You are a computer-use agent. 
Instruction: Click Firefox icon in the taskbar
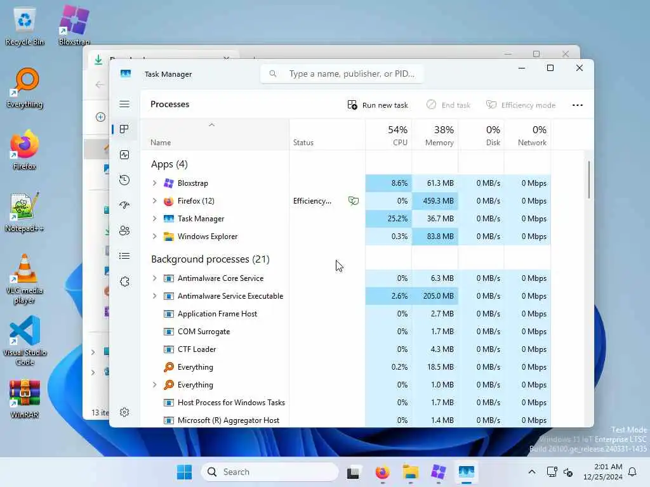(382, 472)
